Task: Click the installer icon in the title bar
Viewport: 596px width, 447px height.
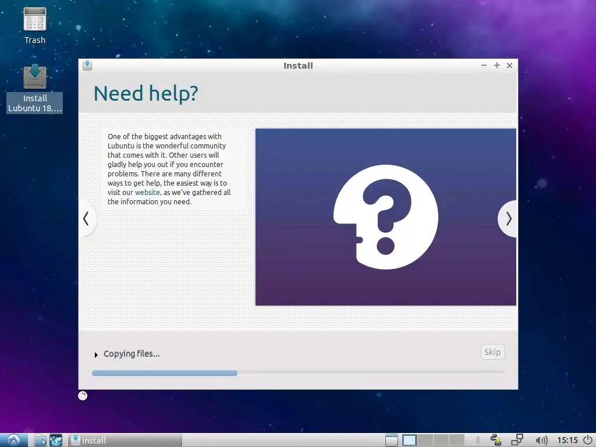Action: click(x=87, y=65)
